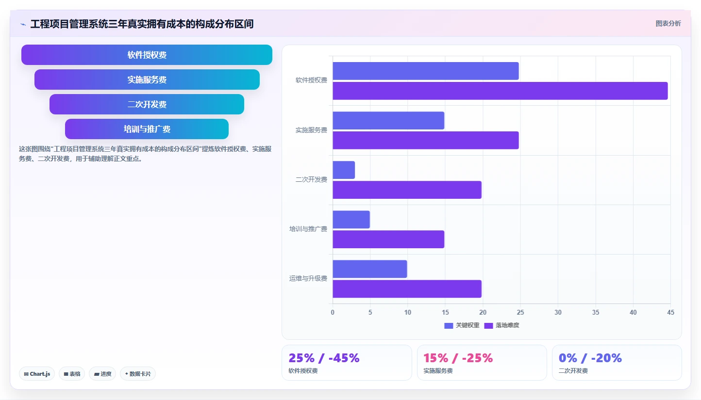Image resolution: width=701 pixels, height=400 pixels.
Task: Click the 培训与推广费 关键权重 bar (5)
Action: (x=351, y=219)
